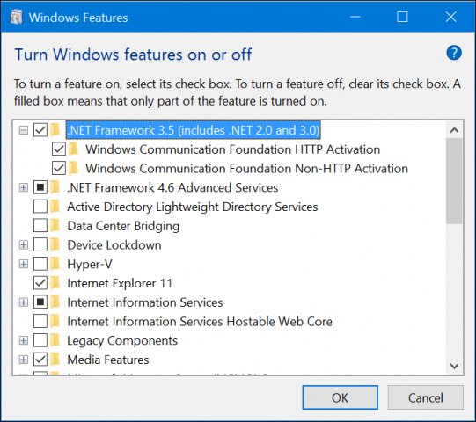The width and height of the screenshot is (476, 422).
Task: Select the Hyper-V label
Action: [x=90, y=265]
